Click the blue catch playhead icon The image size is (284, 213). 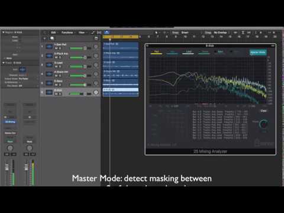(x=106, y=33)
